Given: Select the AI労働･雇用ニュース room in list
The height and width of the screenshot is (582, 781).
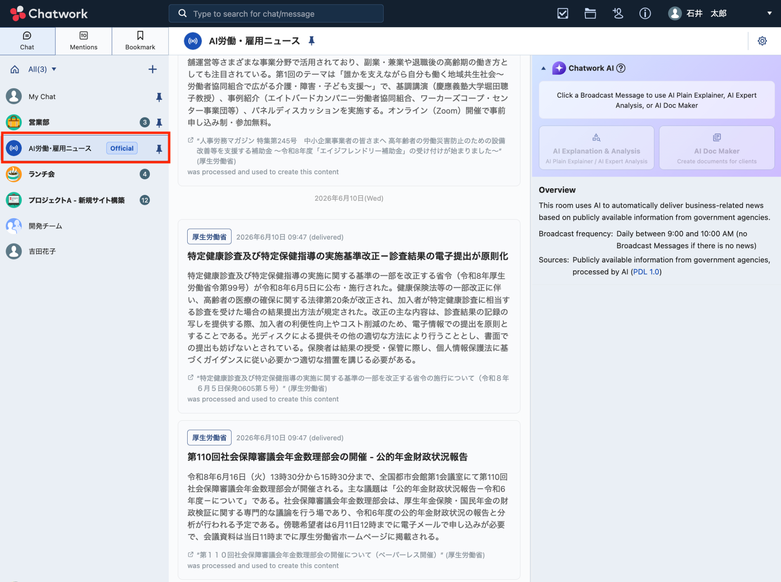Looking at the screenshot, I should click(x=85, y=148).
